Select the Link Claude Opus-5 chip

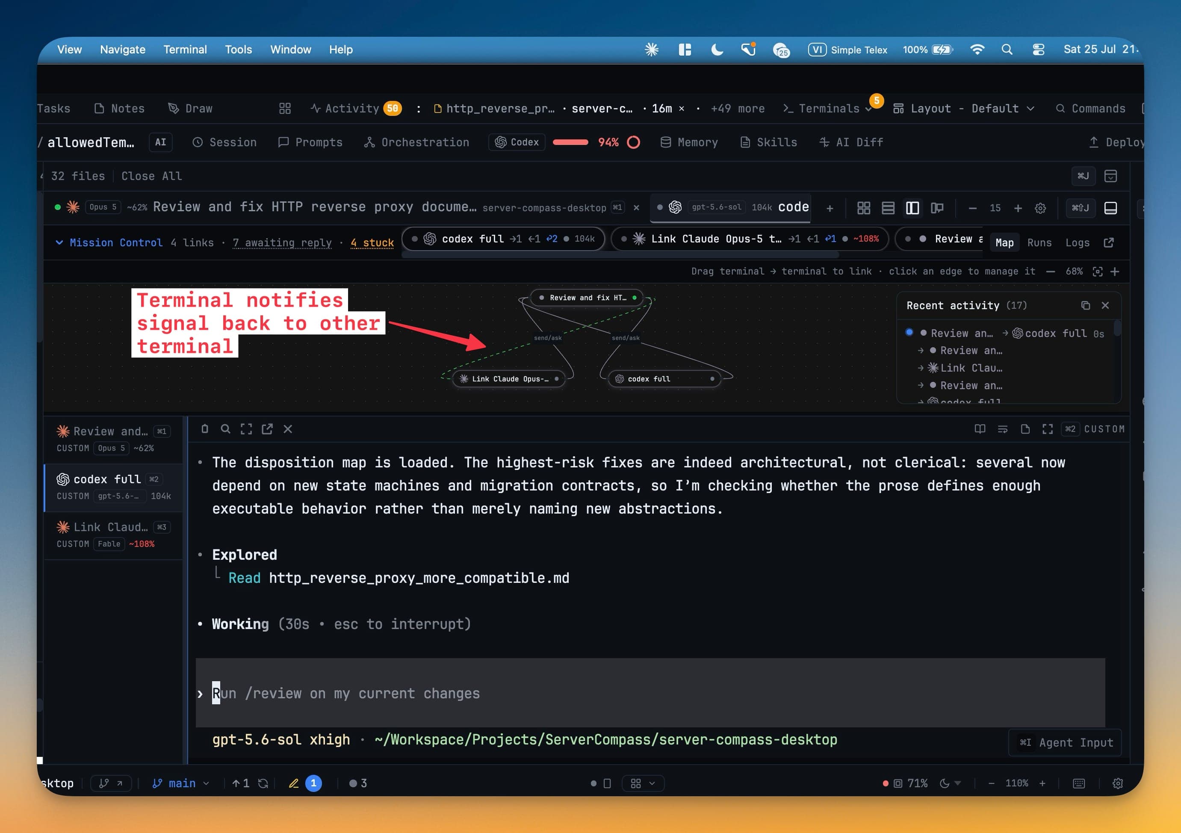[750, 239]
